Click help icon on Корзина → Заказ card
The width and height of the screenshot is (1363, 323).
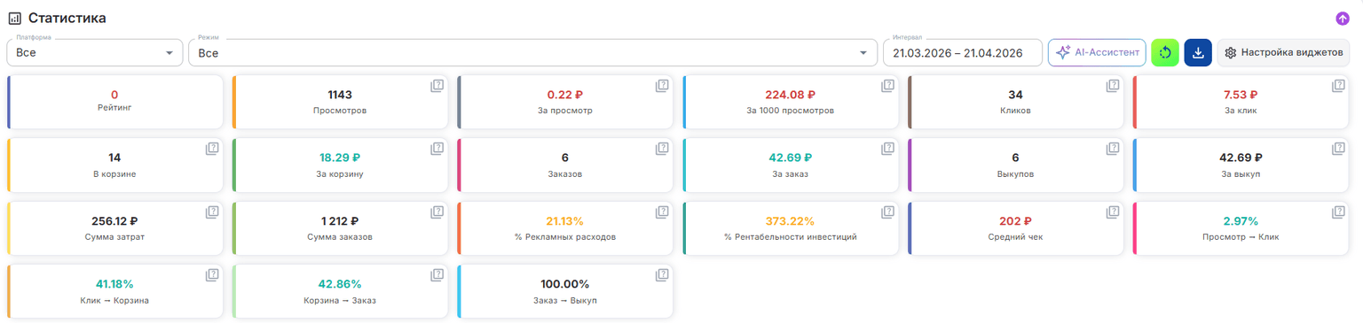coord(437,275)
